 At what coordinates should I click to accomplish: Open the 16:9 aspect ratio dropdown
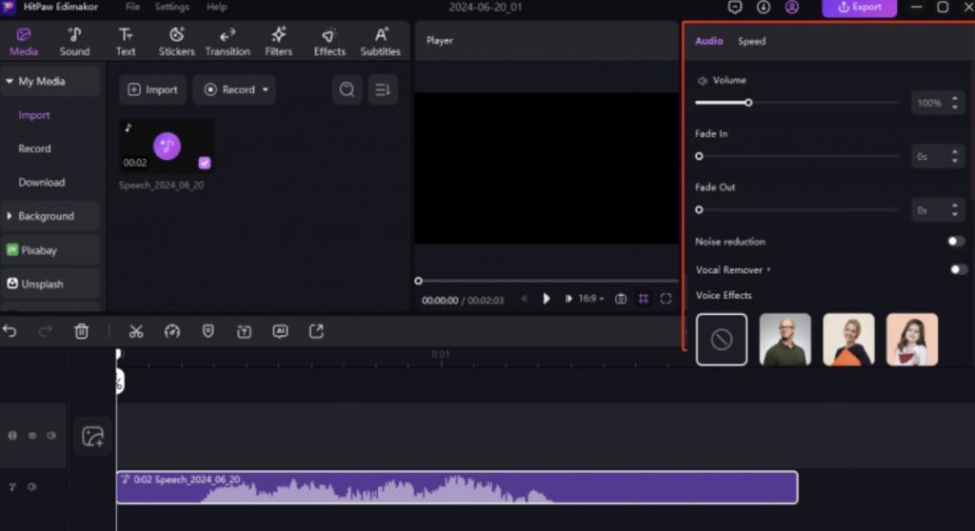coord(590,299)
